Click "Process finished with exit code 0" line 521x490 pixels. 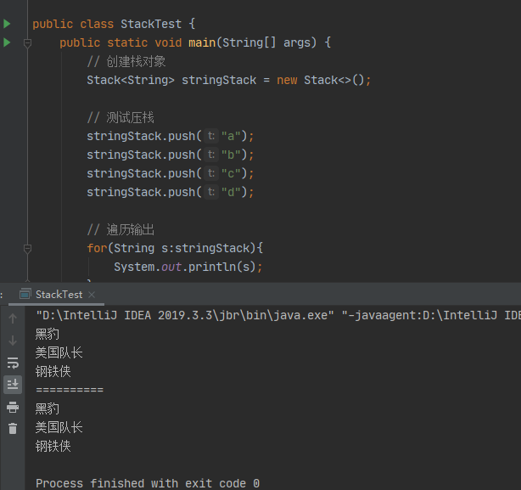(148, 483)
